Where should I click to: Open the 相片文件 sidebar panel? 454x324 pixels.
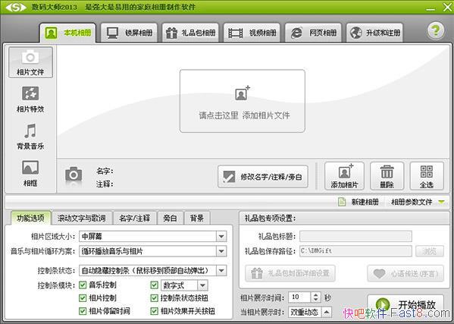pos(30,62)
